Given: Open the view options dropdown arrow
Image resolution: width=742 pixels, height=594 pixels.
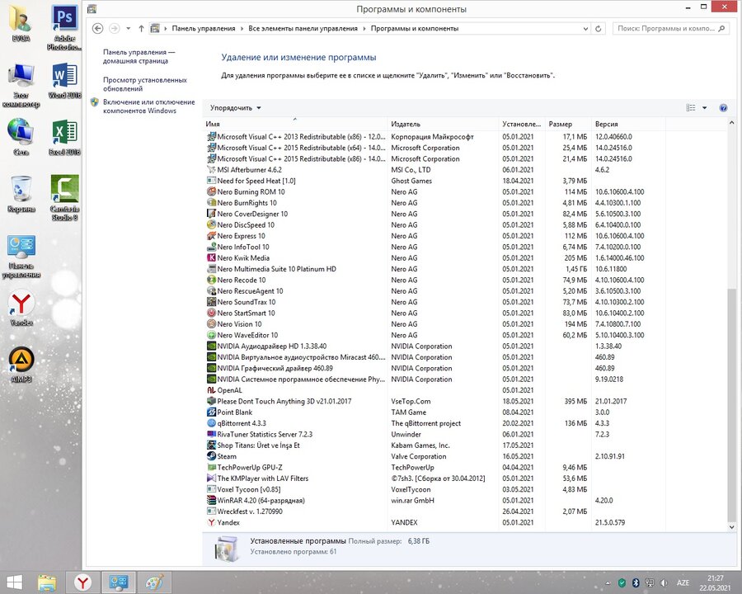Looking at the screenshot, I should pos(705,108).
